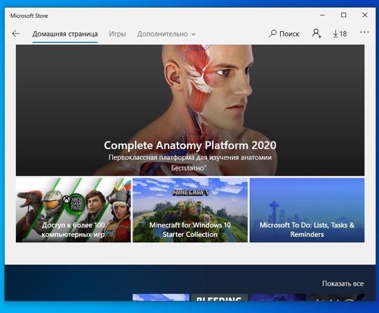
Task: Open downloads and updates (18)
Action: [x=340, y=34]
